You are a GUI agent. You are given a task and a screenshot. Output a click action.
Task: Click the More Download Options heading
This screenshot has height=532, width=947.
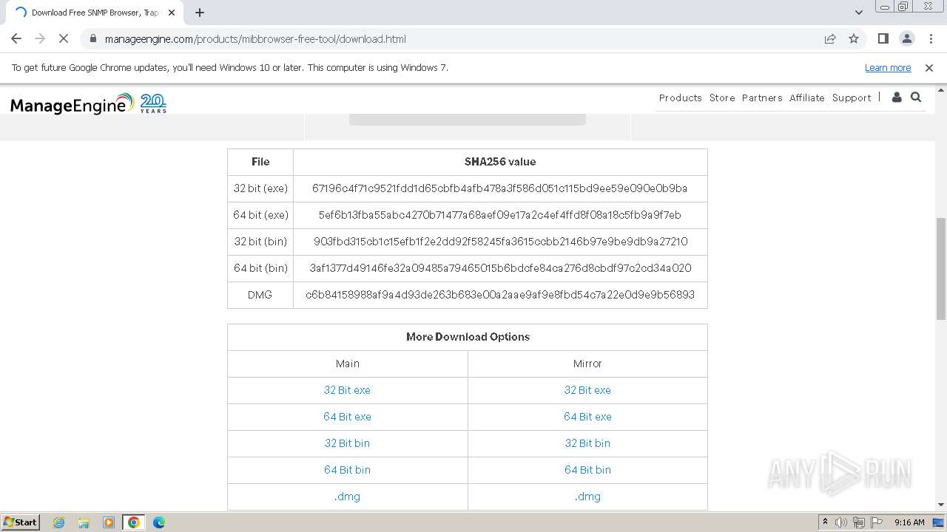tap(468, 337)
